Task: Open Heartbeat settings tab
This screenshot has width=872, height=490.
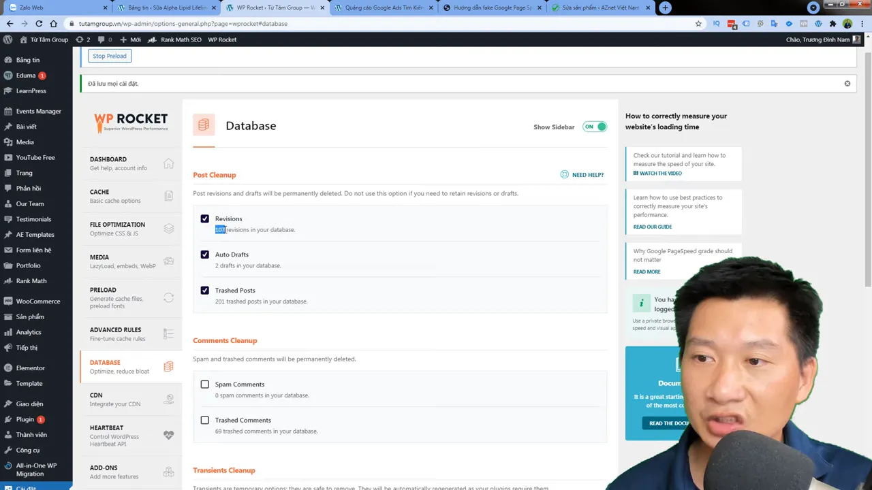Action: pos(131,436)
